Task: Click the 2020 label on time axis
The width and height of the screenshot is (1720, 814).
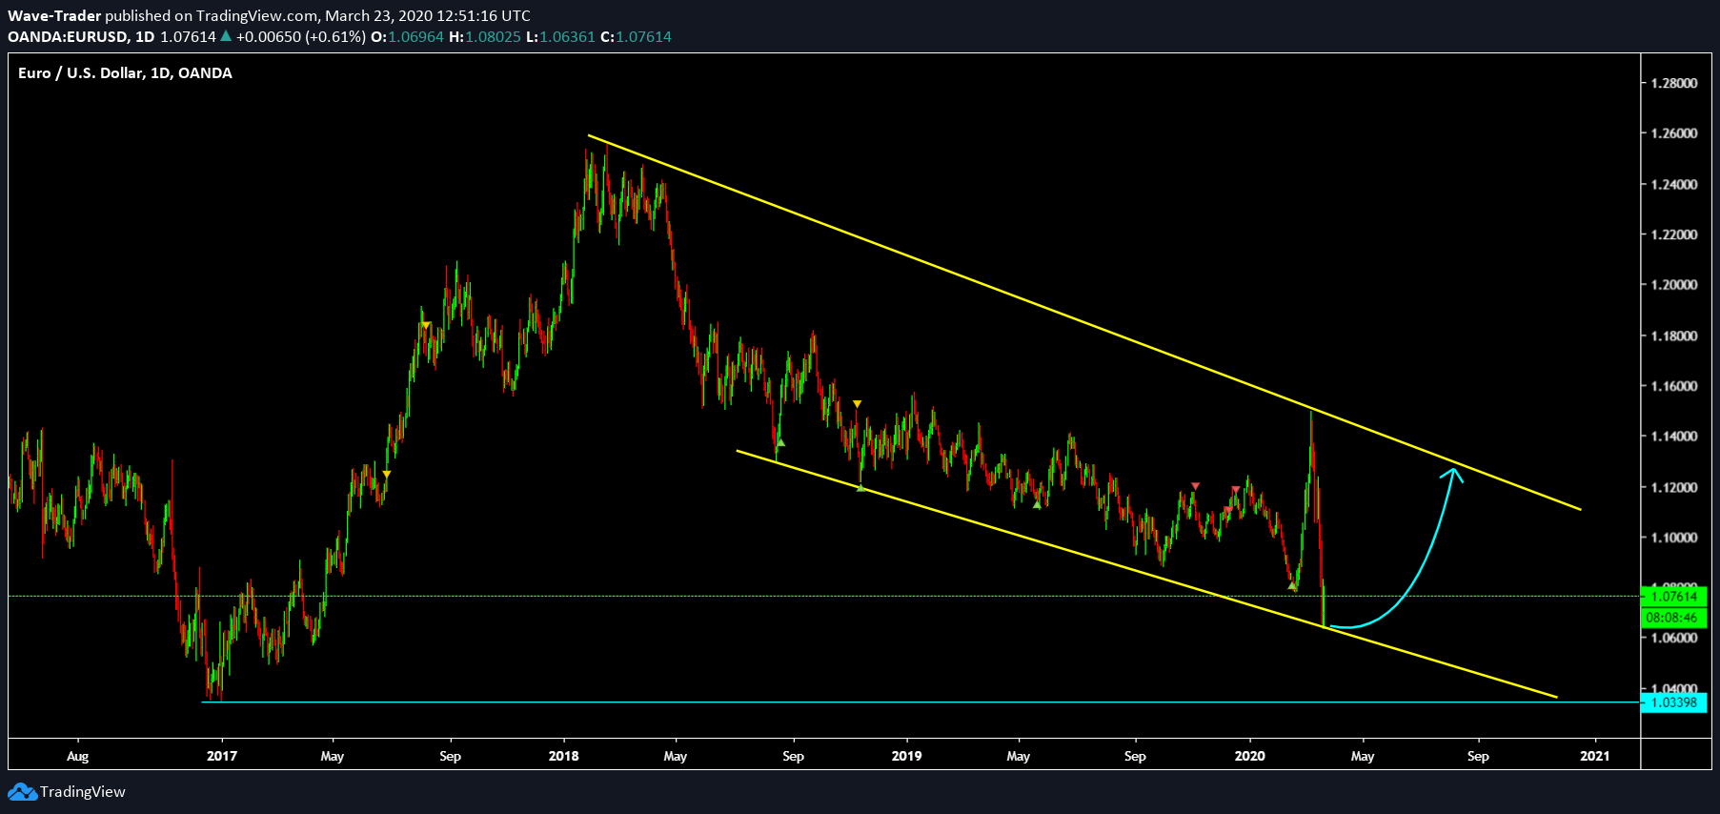Action: [1250, 756]
